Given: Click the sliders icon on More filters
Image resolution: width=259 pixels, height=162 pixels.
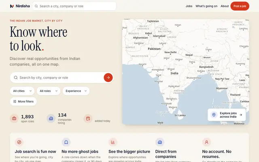Looking at the screenshot, I should coord(15,101).
